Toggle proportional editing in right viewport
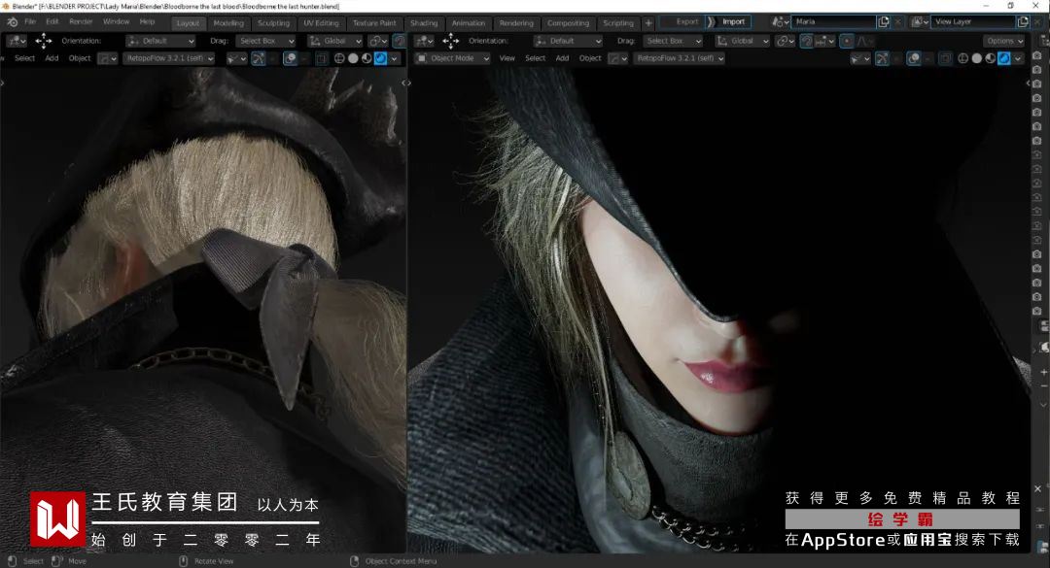Image resolution: width=1050 pixels, height=568 pixels. tap(847, 41)
